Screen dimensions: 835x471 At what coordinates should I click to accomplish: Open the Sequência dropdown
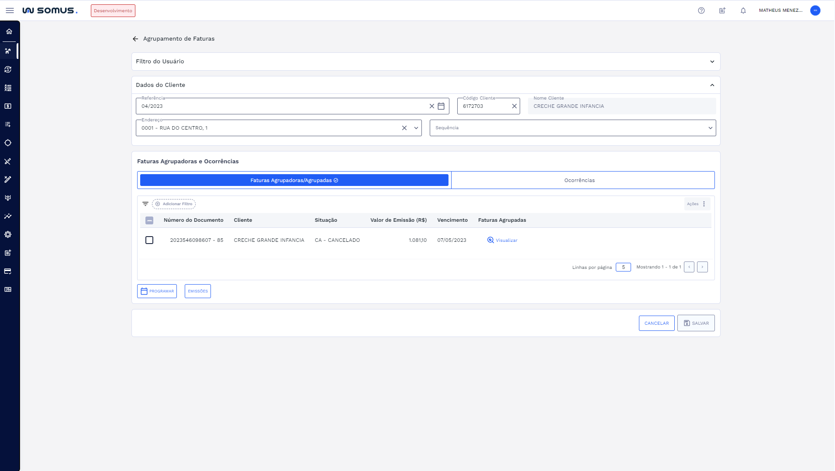[572, 128]
